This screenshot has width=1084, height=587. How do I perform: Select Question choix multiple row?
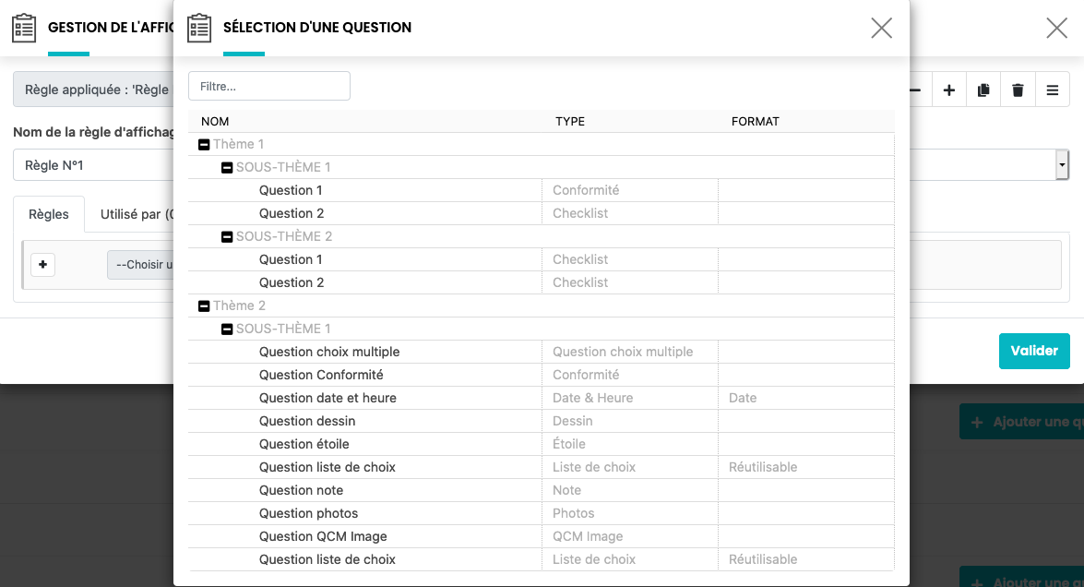tap(329, 352)
